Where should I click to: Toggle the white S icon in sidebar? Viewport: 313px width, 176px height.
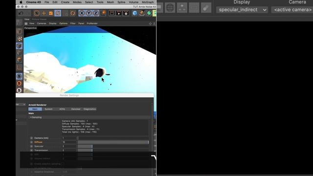[19, 90]
